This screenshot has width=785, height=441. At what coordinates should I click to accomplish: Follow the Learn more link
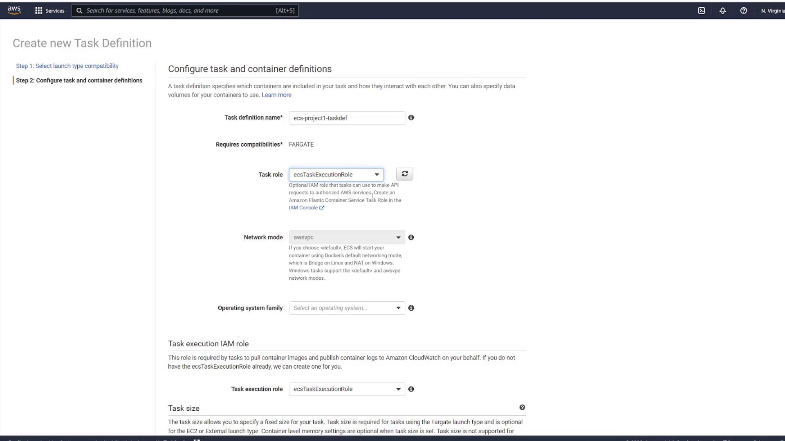(276, 95)
